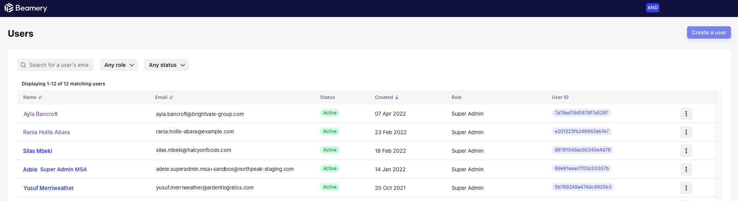Click created date 14 Jan 2022
This screenshot has width=738, height=201.
pyautogui.click(x=390, y=169)
